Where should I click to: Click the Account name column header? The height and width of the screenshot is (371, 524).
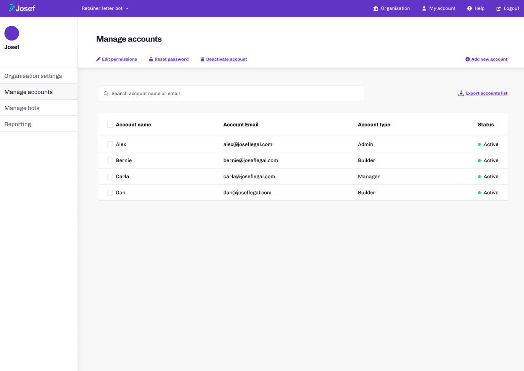click(133, 125)
